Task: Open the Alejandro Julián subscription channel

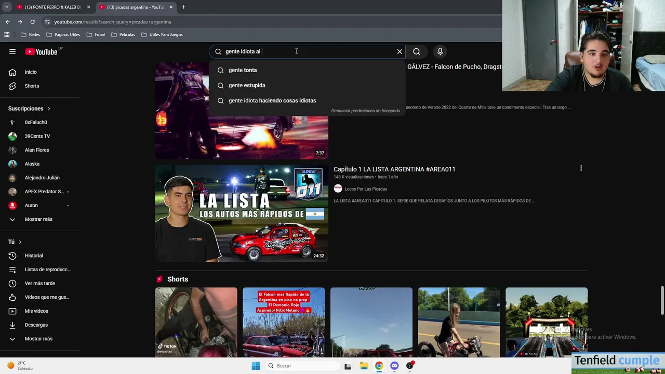Action: click(x=39, y=178)
